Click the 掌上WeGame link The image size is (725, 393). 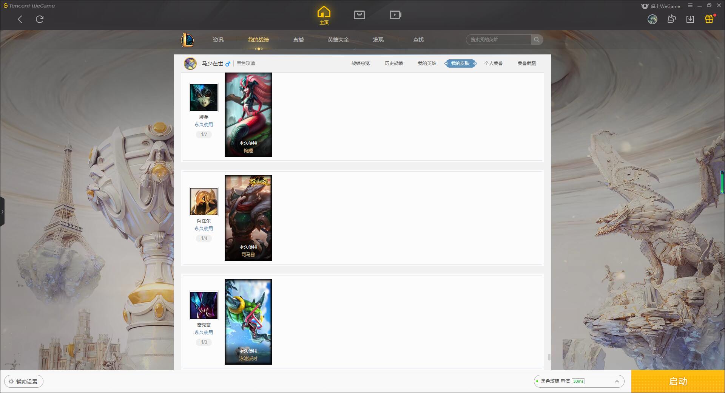coord(661,6)
